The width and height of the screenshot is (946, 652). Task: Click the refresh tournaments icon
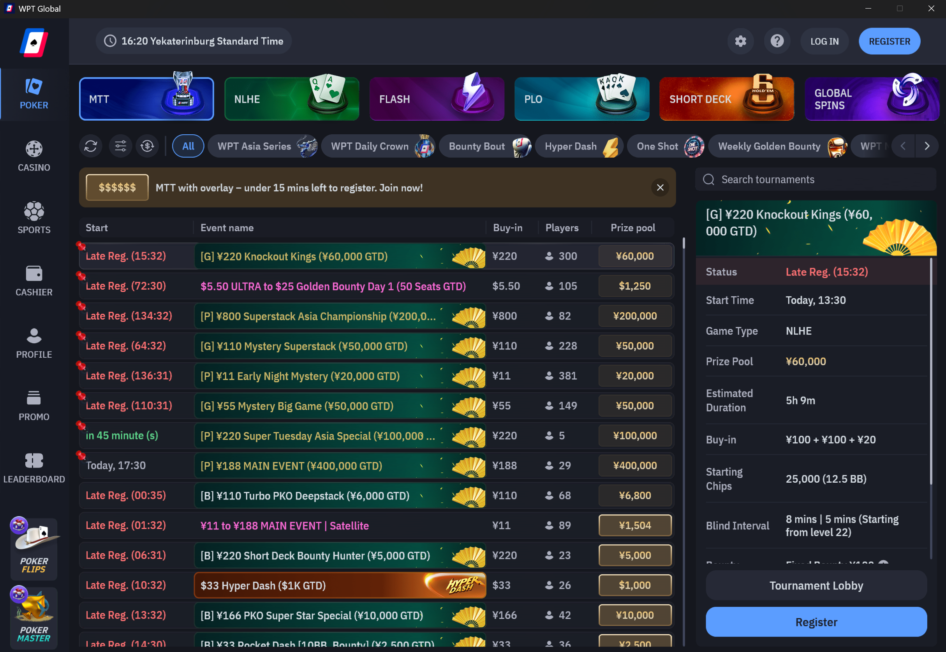[x=91, y=146]
